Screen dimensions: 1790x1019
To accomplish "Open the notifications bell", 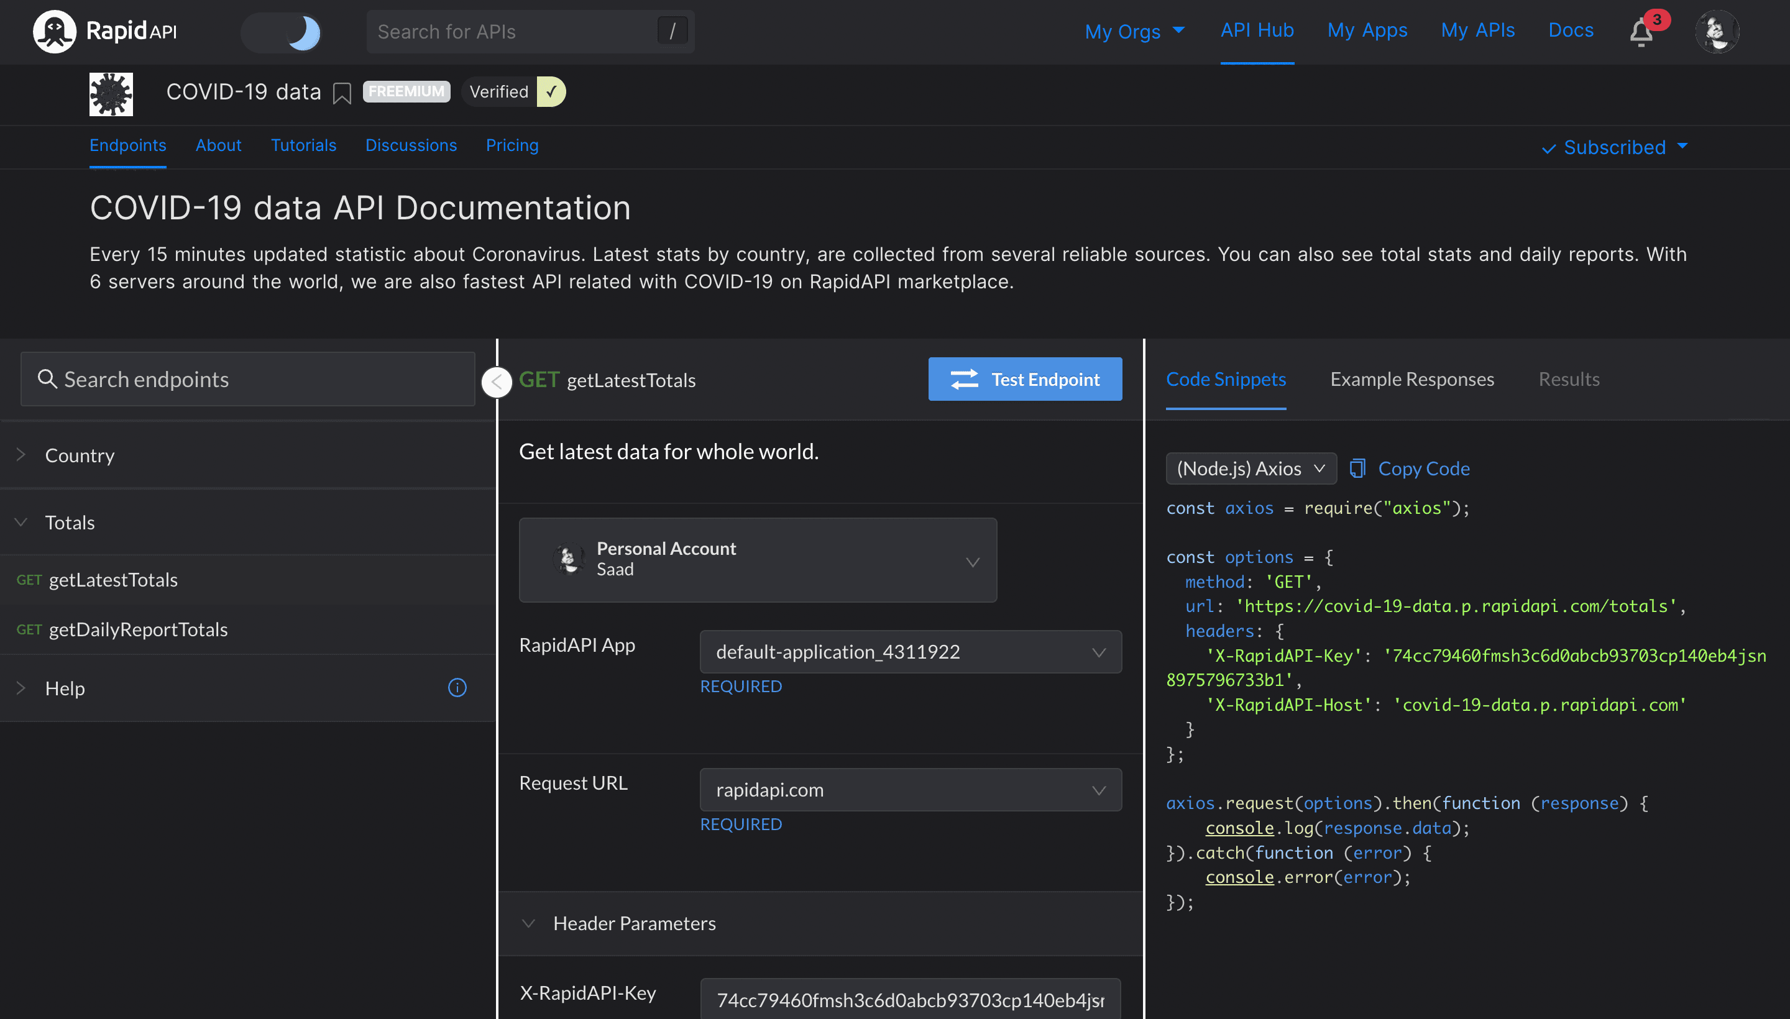I will [x=1642, y=32].
